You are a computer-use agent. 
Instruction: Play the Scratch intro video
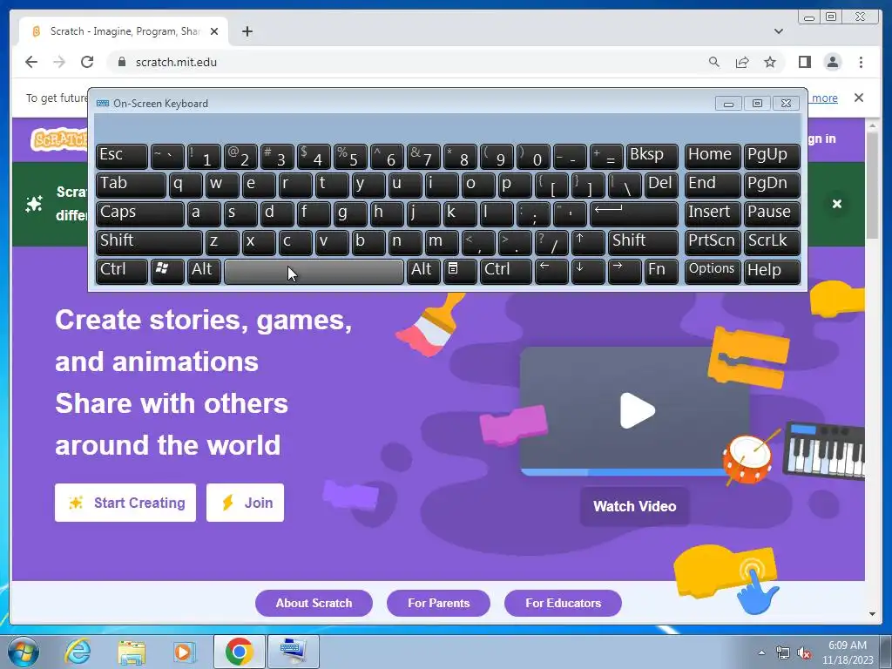(x=637, y=410)
